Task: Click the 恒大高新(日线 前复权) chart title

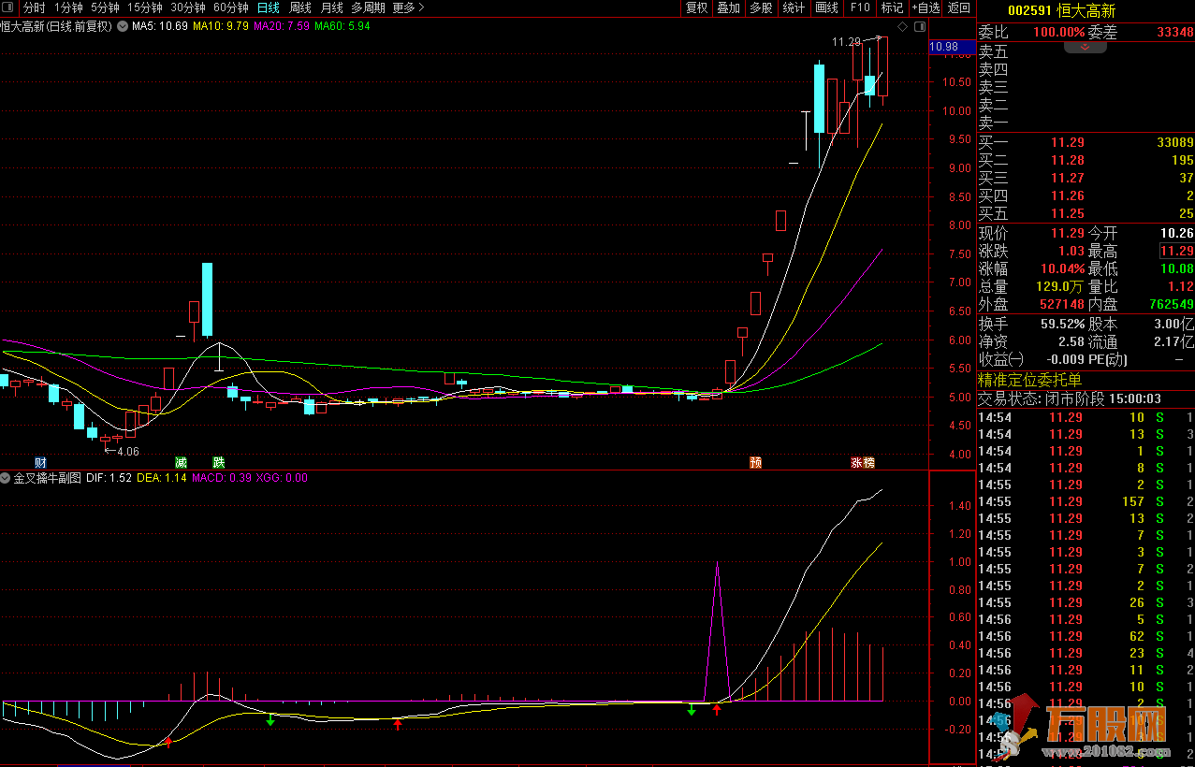Action: pyautogui.click(x=56, y=26)
